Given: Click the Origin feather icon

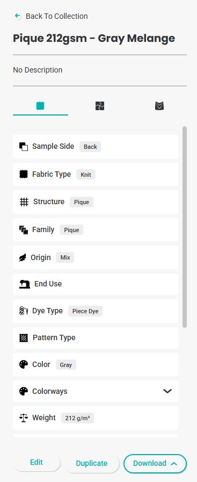Looking at the screenshot, I should [23, 257].
